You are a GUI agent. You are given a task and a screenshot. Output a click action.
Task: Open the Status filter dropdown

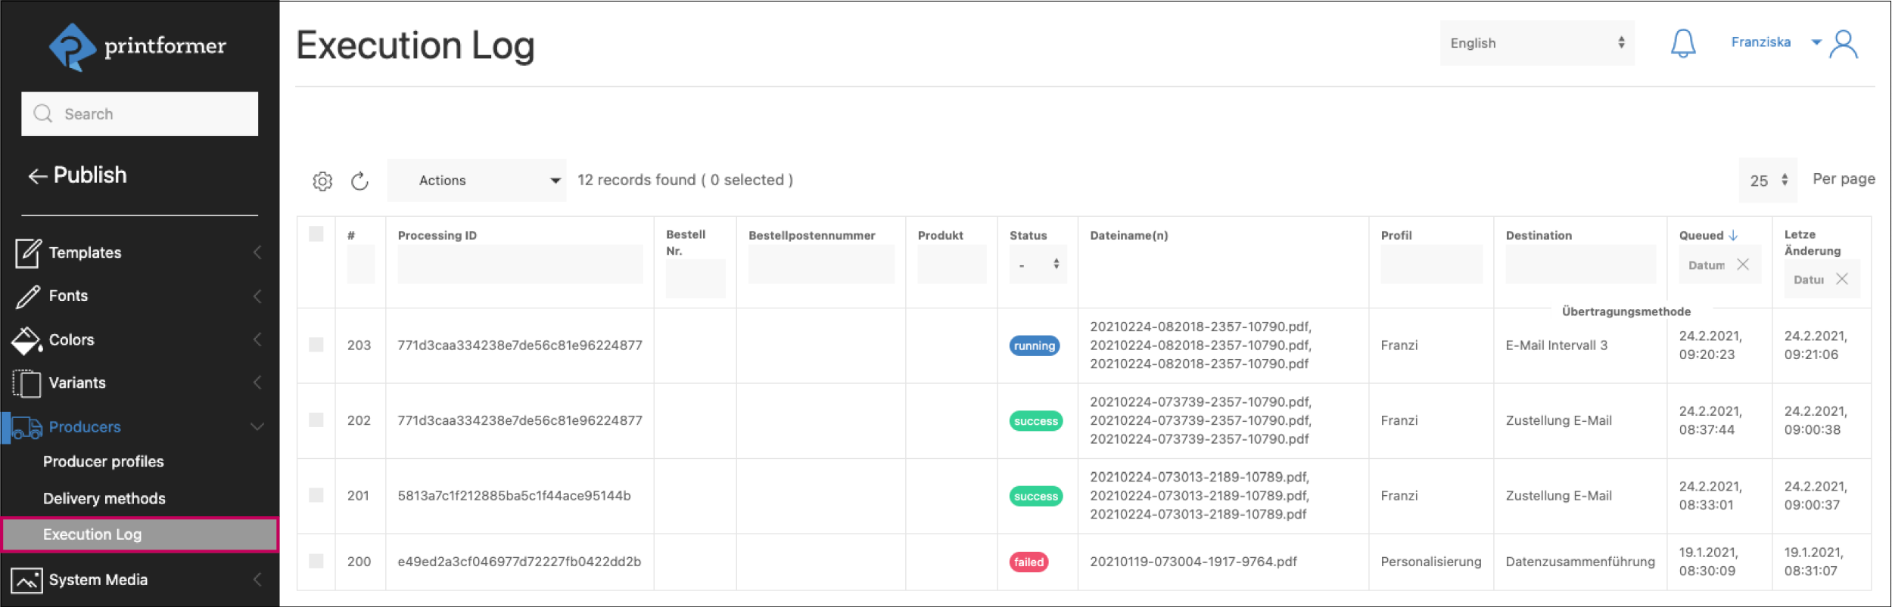click(1038, 265)
